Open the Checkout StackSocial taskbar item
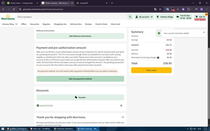This screenshot has width=210, height=131. 64,129
